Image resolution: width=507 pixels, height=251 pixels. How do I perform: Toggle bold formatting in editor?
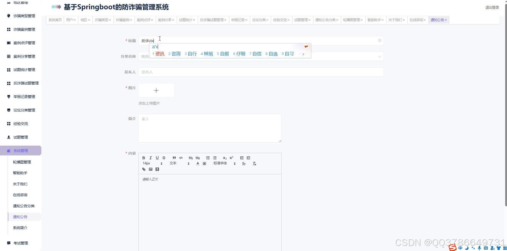pyautogui.click(x=144, y=158)
